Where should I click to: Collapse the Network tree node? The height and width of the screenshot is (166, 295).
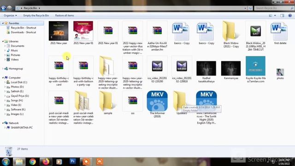(3, 123)
